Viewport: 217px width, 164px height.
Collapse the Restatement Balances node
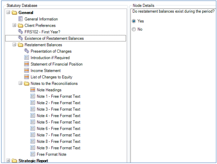click(14, 44)
